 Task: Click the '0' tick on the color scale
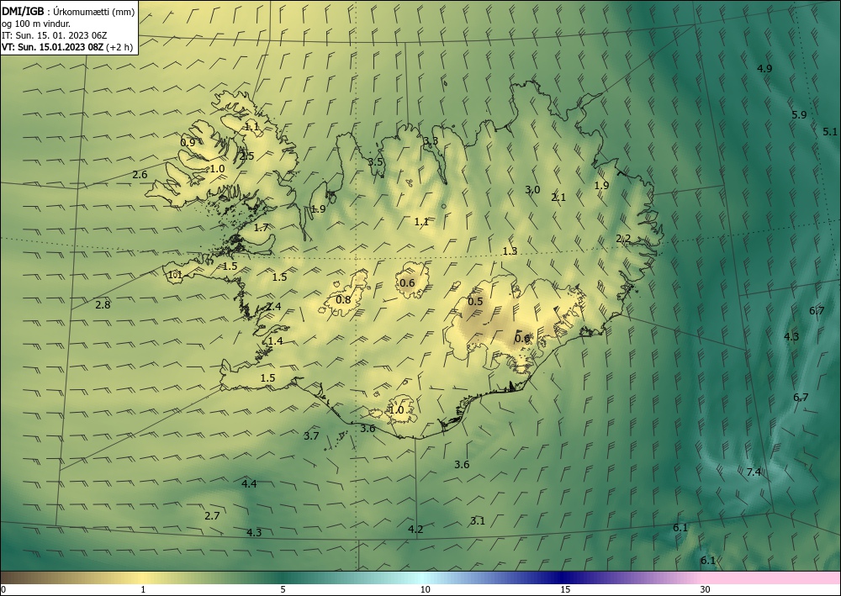[3, 590]
